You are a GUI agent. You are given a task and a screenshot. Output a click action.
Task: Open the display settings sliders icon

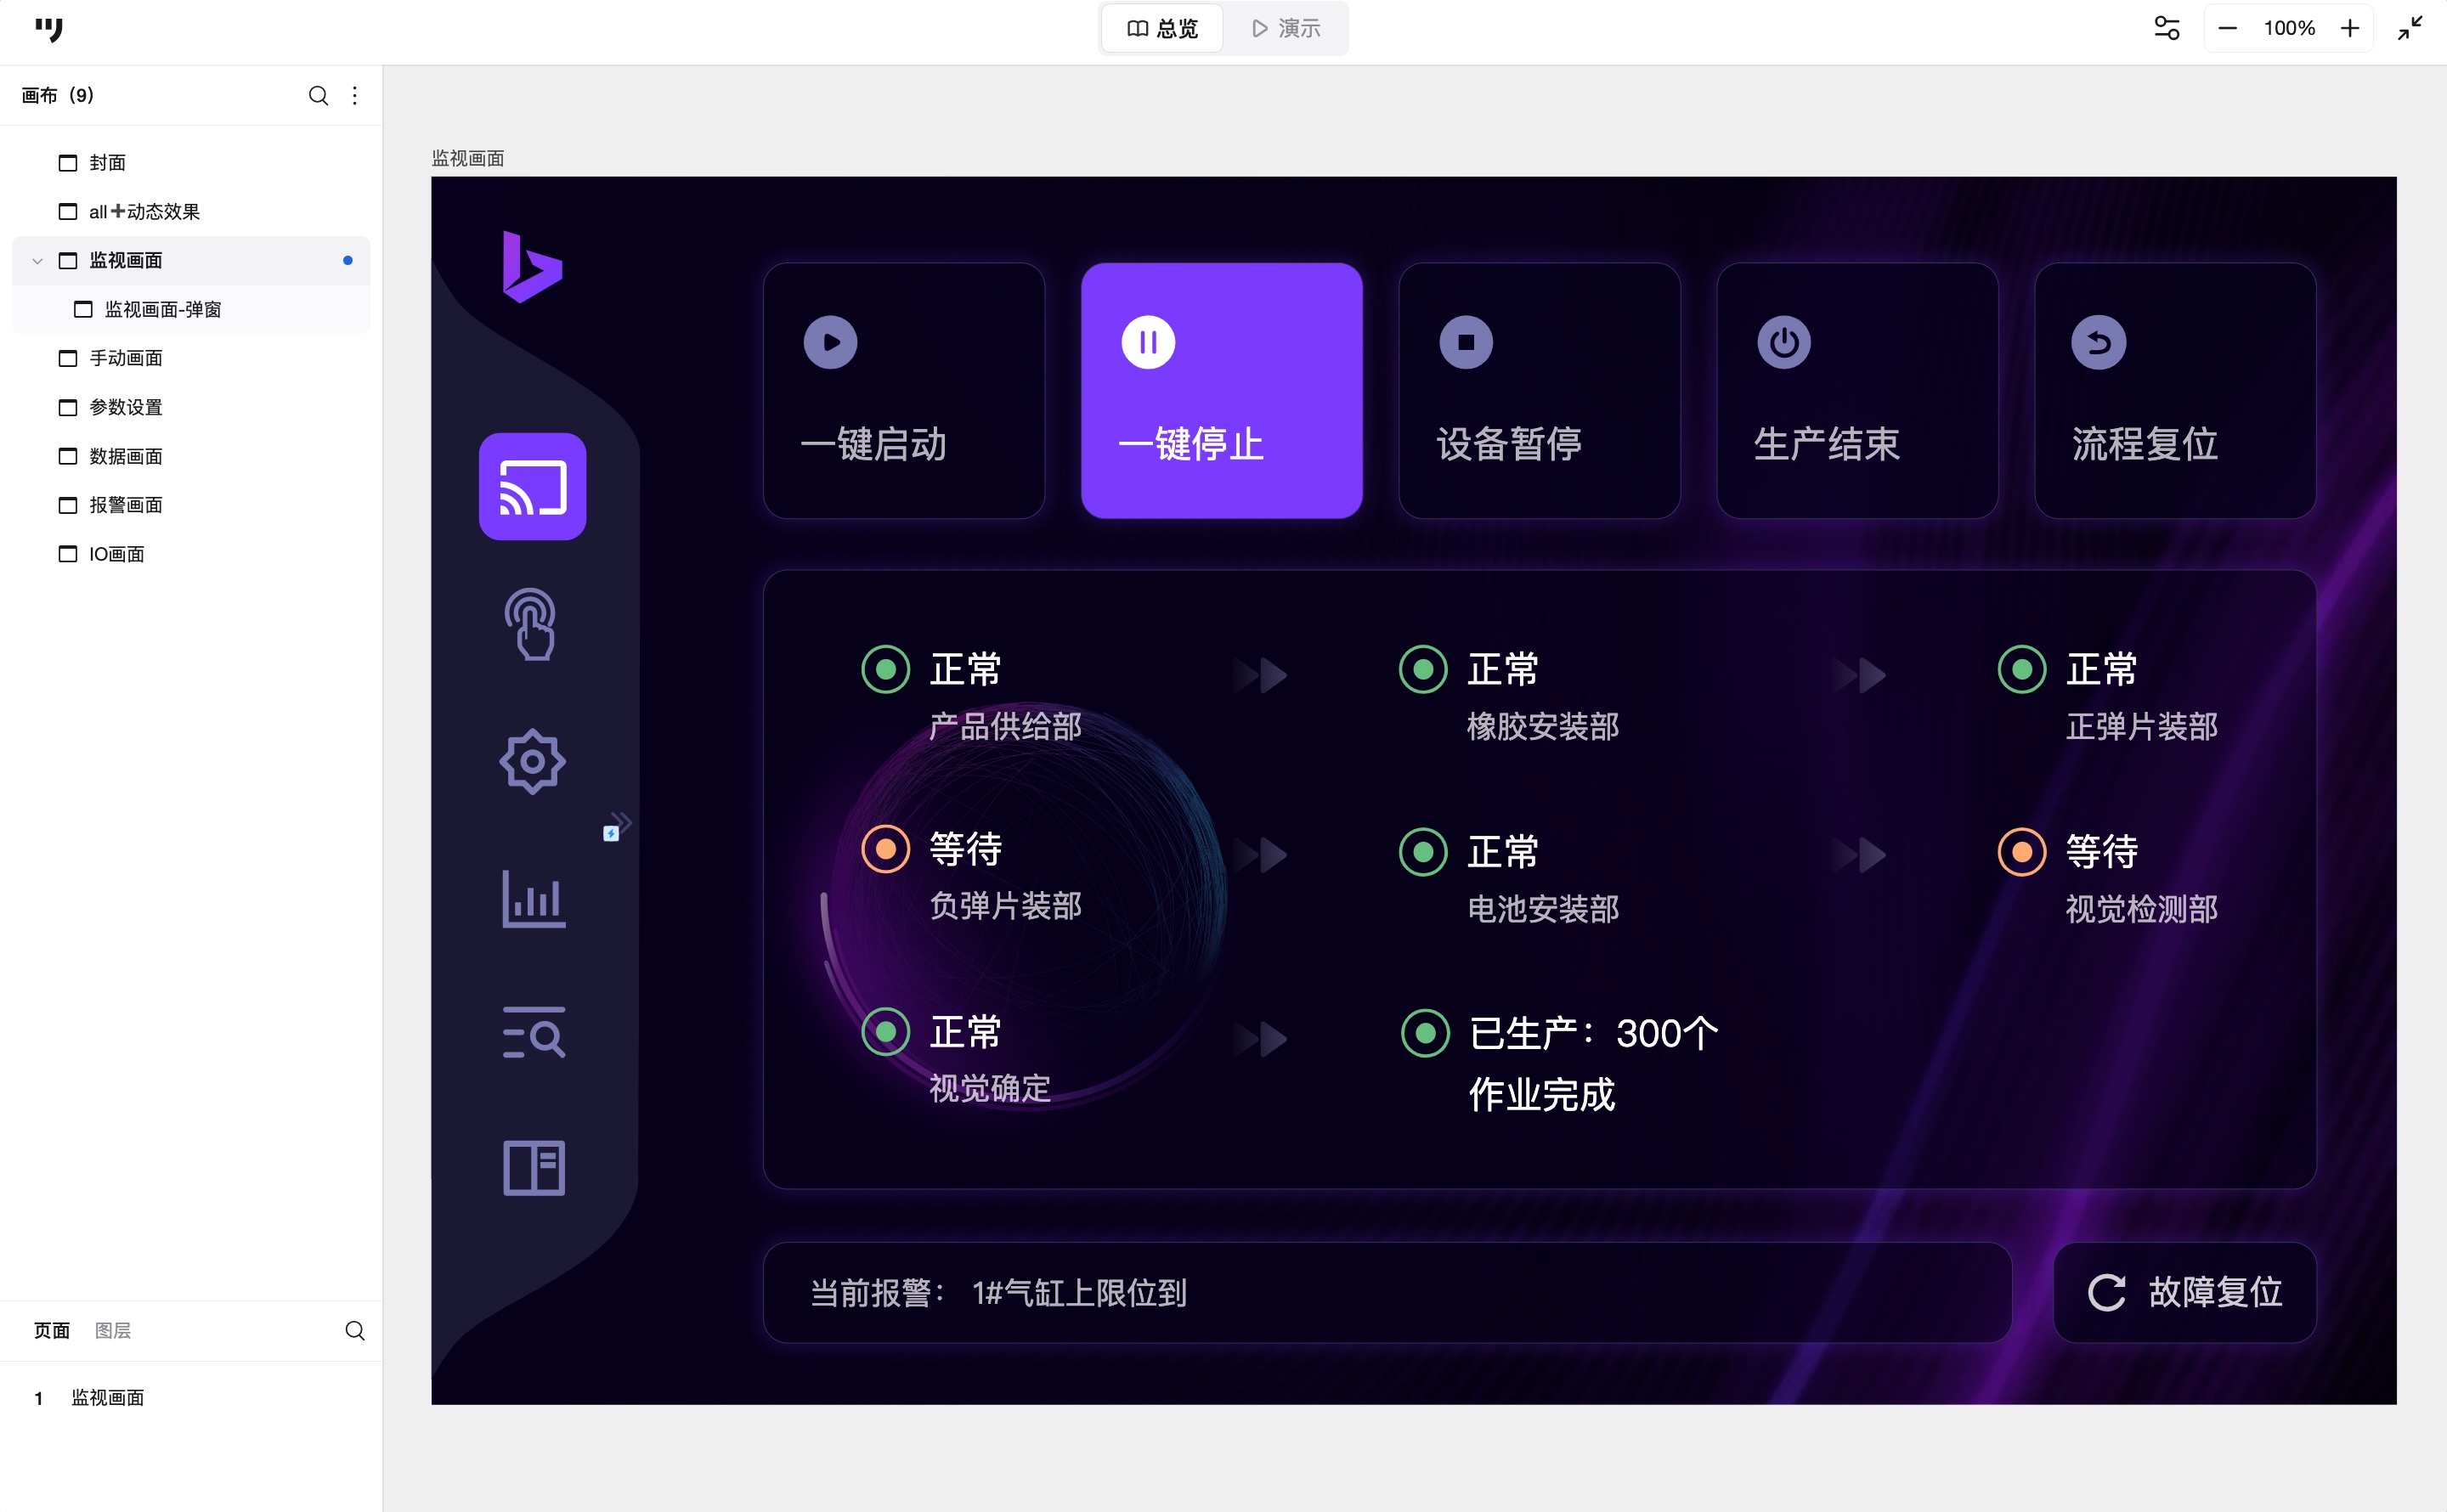(2166, 28)
